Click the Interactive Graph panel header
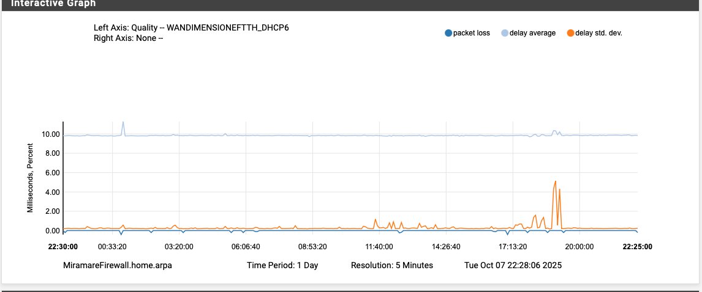This screenshot has height=292, width=702. pyautogui.click(x=53, y=3)
